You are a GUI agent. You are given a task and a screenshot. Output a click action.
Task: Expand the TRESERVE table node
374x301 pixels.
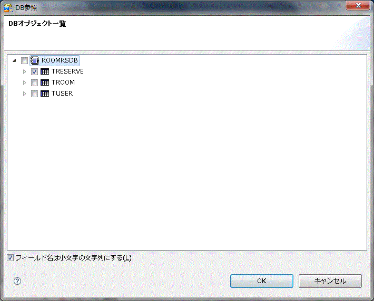(24, 71)
